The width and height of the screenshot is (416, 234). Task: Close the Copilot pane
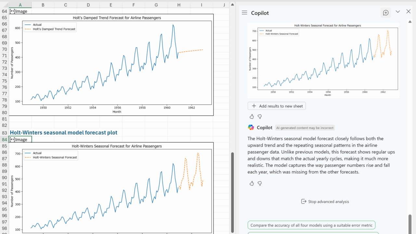pos(409,12)
